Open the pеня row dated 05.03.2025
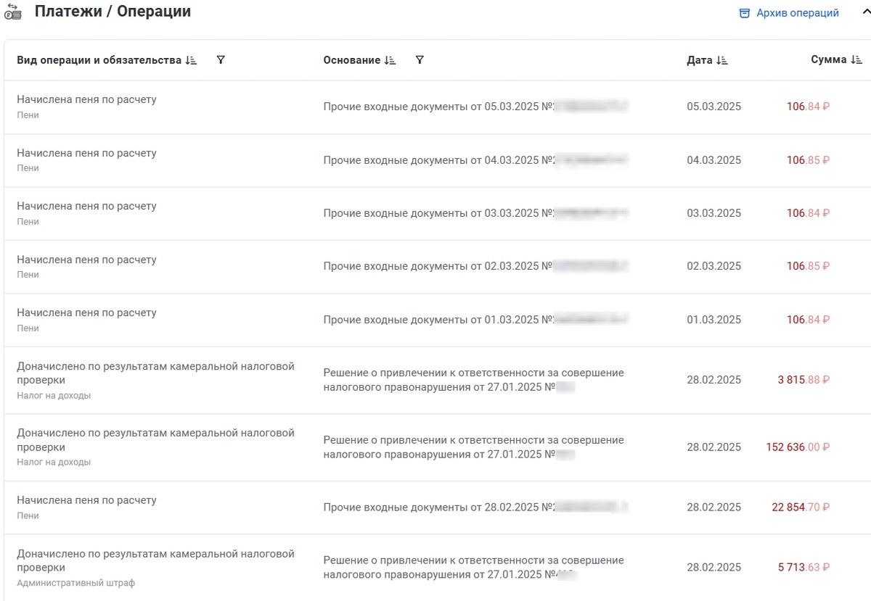Screen dimensions: 871x601 pyautogui.click(x=435, y=106)
